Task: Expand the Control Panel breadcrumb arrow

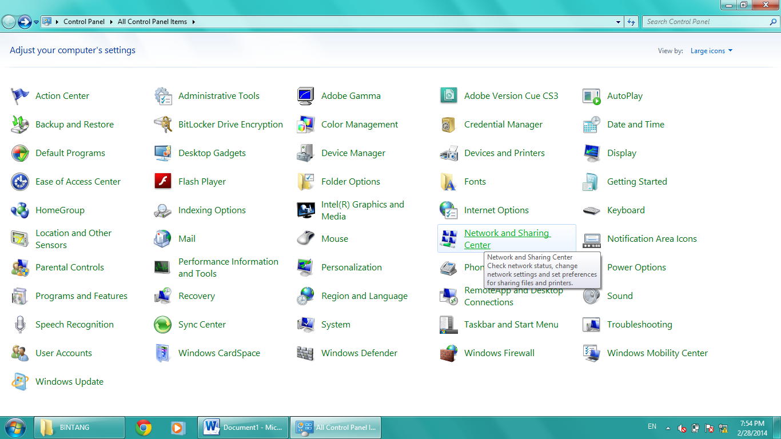Action: (111, 22)
